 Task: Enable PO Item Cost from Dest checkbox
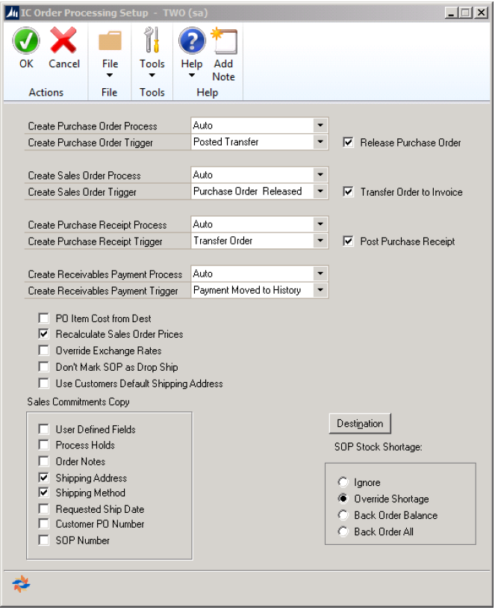[x=44, y=318]
